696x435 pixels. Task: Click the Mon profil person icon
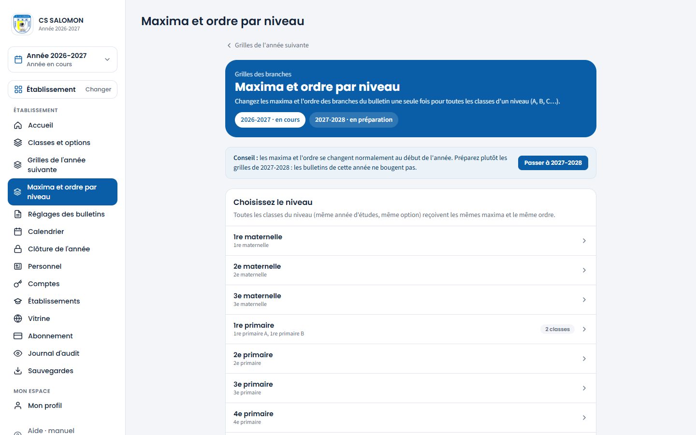point(18,406)
